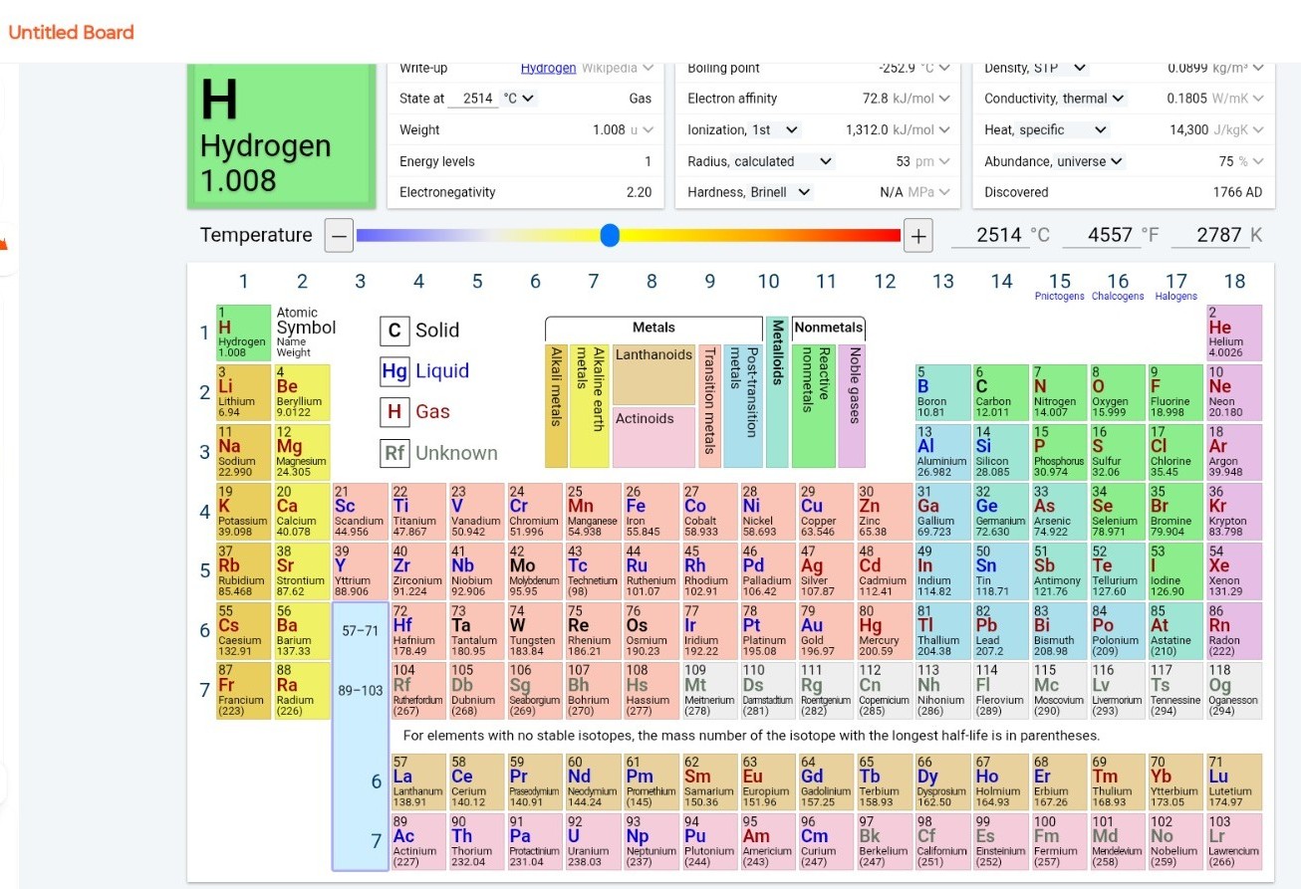Select the Tungsten (W) element cell

click(535, 631)
